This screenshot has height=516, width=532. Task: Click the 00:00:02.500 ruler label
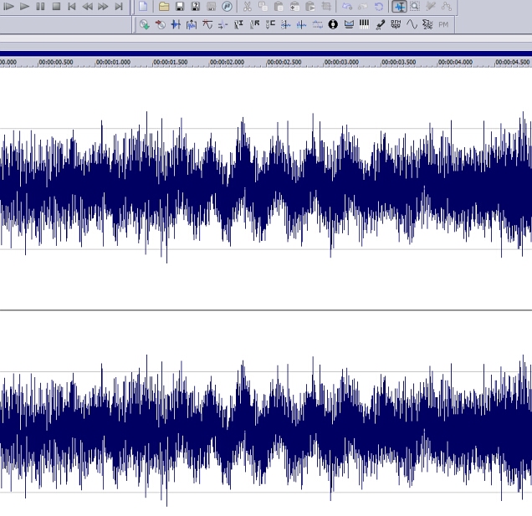point(284,62)
